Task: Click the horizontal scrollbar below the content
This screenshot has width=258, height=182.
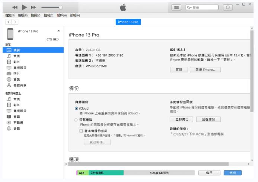Action: 148,164
